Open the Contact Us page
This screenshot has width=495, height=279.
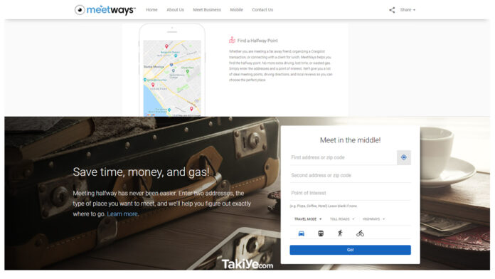[262, 10]
